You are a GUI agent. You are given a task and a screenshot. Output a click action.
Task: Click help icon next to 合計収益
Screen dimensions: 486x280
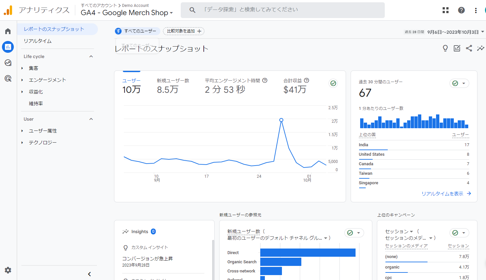[307, 80]
